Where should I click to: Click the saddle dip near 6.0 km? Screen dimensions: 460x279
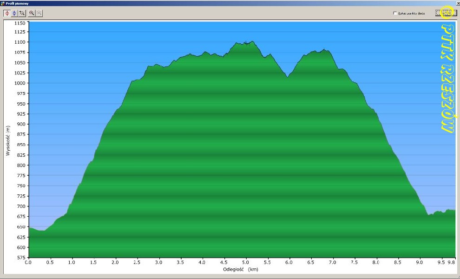[x=288, y=77]
